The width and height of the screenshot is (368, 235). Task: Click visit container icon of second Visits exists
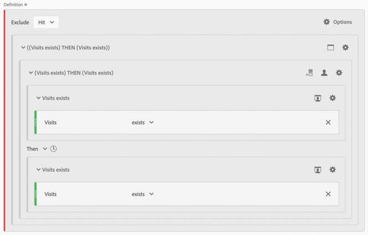tap(318, 170)
